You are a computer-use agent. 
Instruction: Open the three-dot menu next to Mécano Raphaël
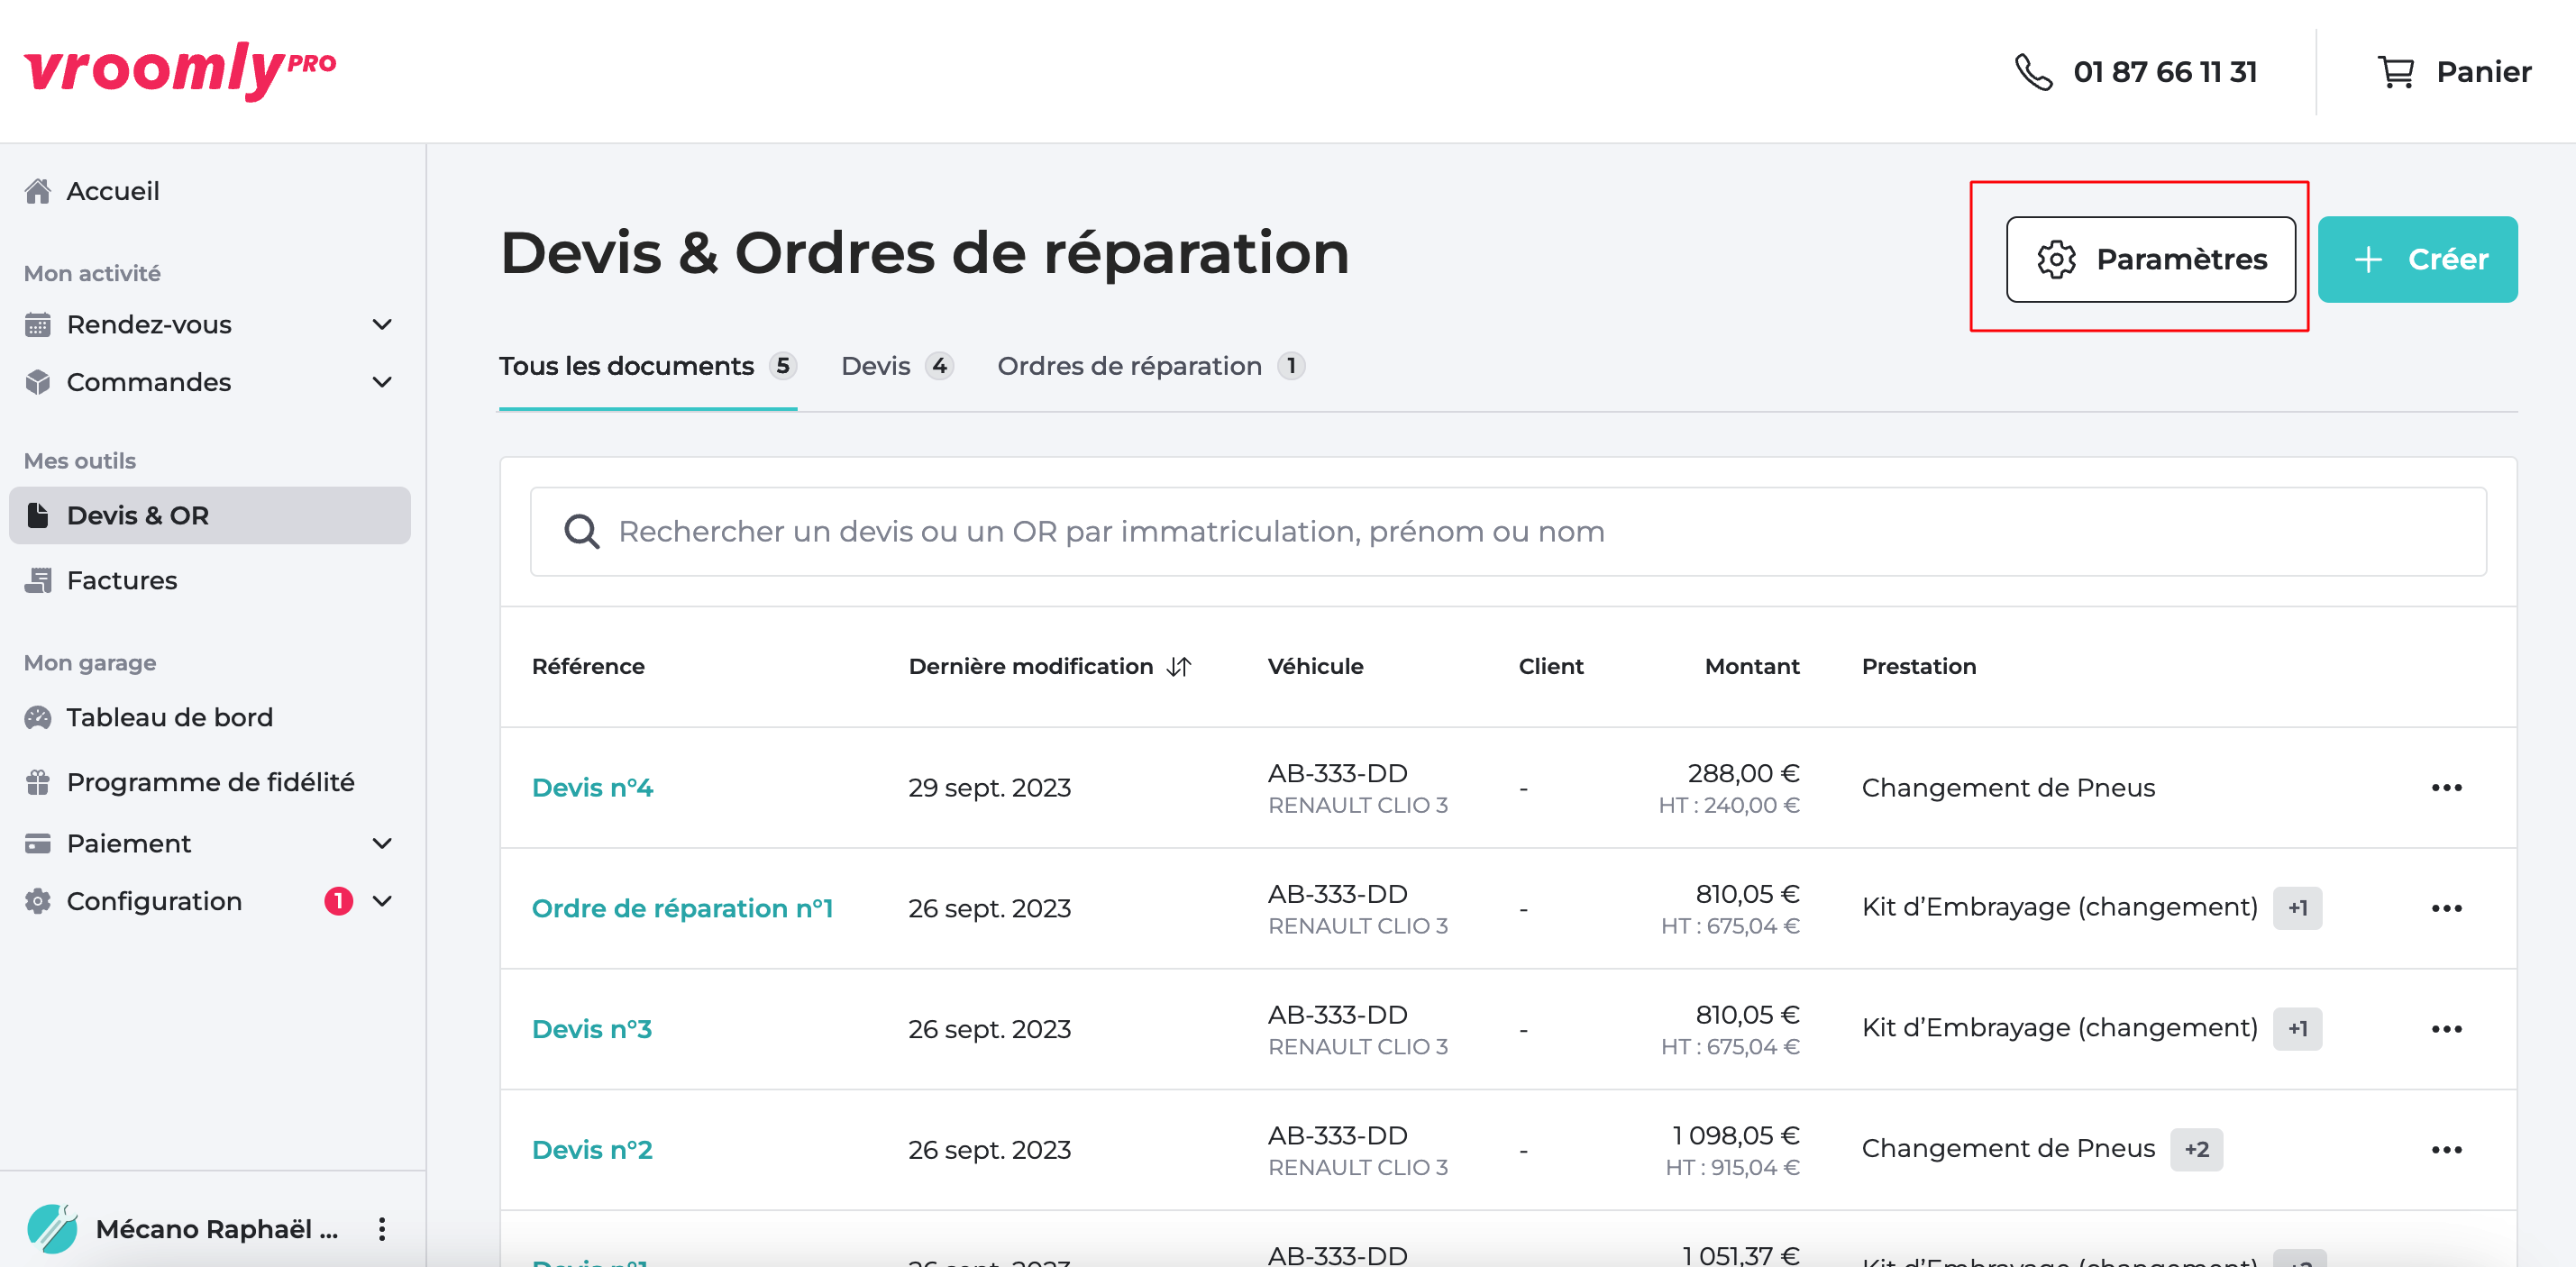tap(382, 1229)
